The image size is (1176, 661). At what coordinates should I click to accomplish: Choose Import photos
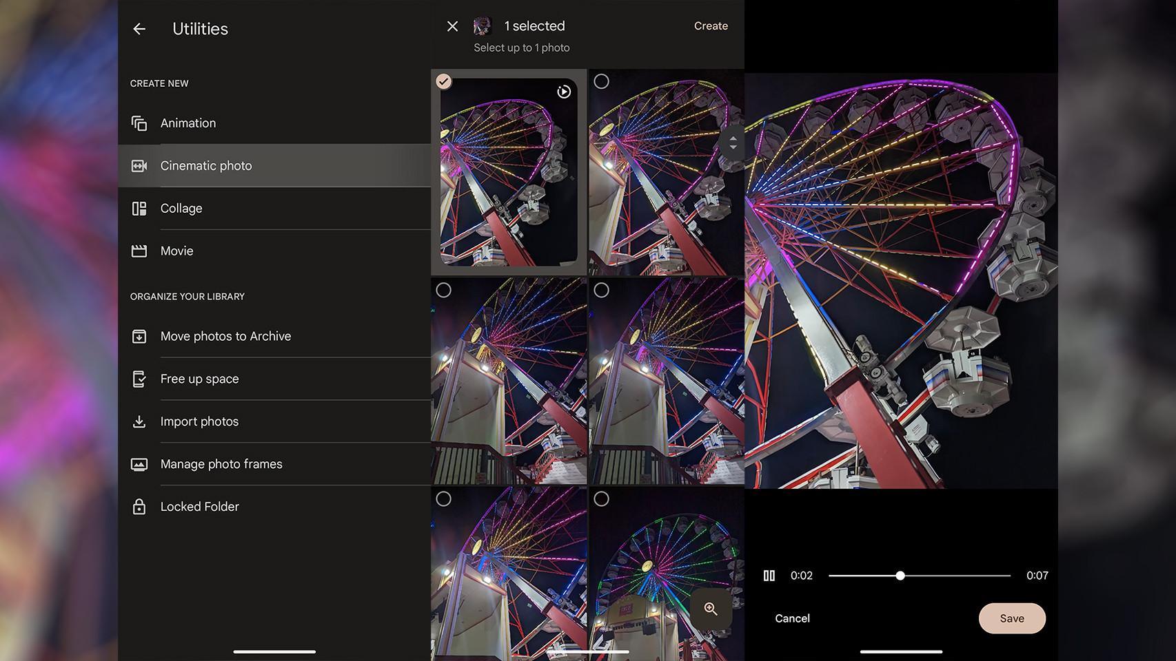(x=274, y=421)
